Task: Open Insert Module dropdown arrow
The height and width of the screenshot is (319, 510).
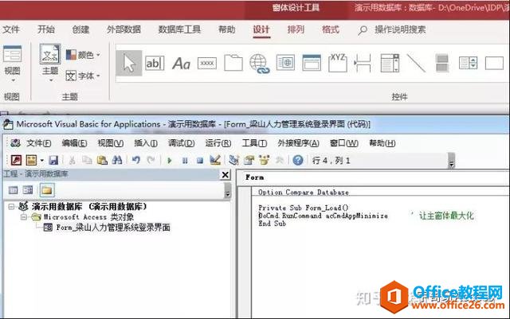Action: pyautogui.click(x=41, y=160)
